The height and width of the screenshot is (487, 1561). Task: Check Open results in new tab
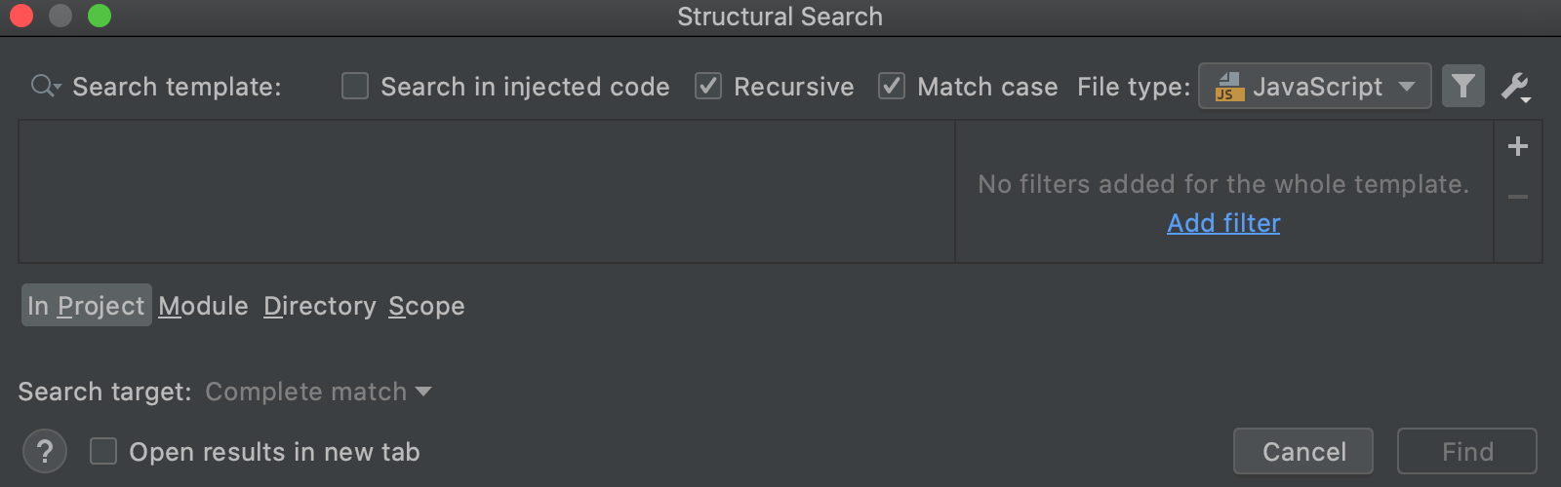[103, 452]
